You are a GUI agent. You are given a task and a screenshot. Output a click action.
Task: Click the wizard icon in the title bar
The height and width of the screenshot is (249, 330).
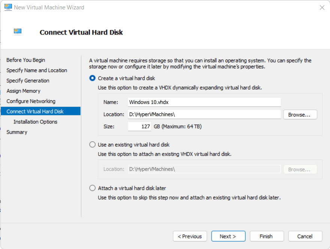[8, 7]
